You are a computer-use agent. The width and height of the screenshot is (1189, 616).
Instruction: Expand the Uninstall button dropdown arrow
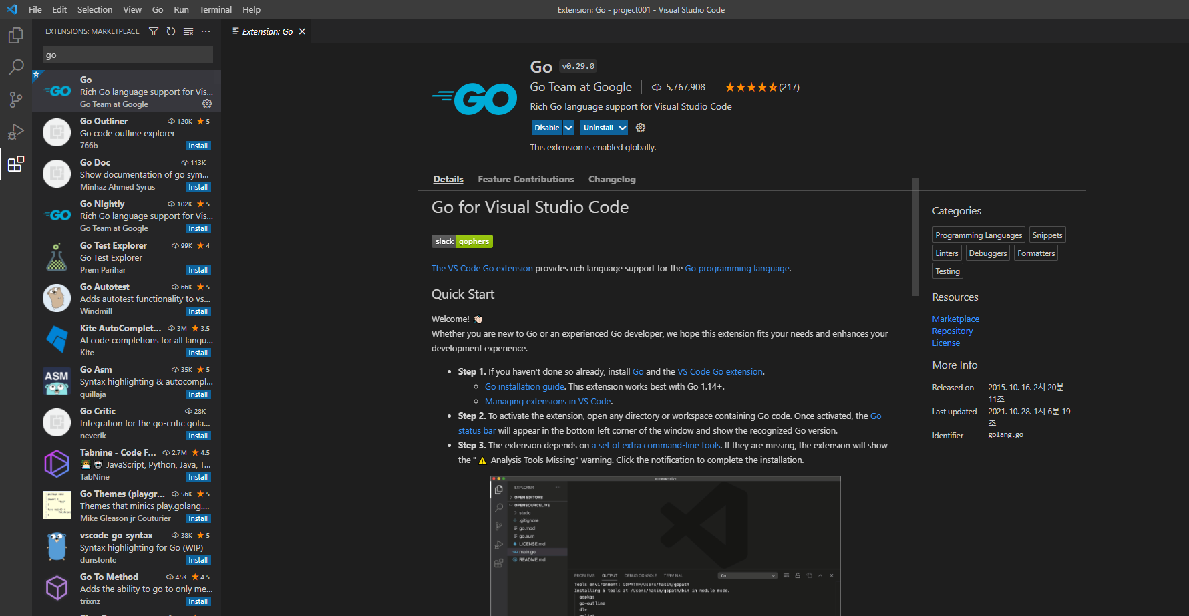[623, 128]
